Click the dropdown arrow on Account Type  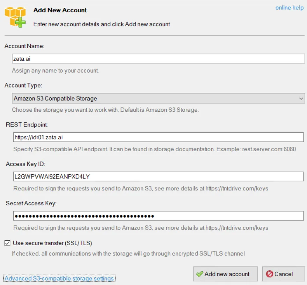[301, 98]
